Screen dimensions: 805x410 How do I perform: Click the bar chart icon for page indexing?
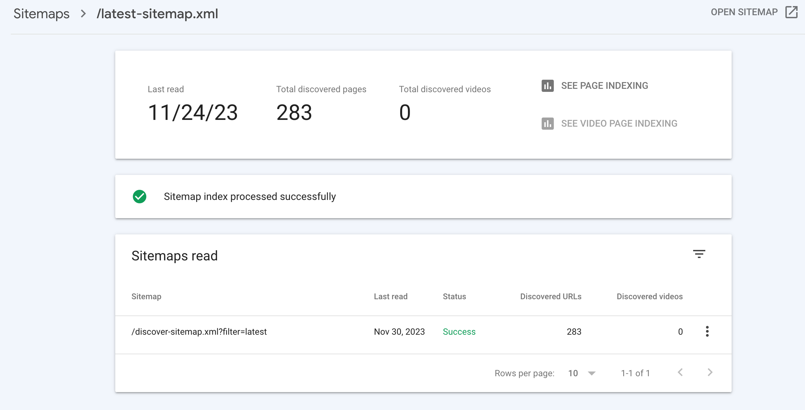click(x=547, y=86)
